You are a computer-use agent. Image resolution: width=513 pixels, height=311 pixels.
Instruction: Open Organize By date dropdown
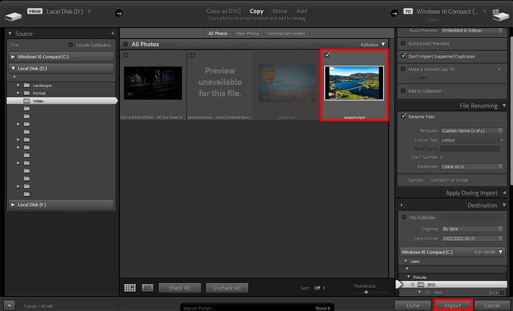472,229
